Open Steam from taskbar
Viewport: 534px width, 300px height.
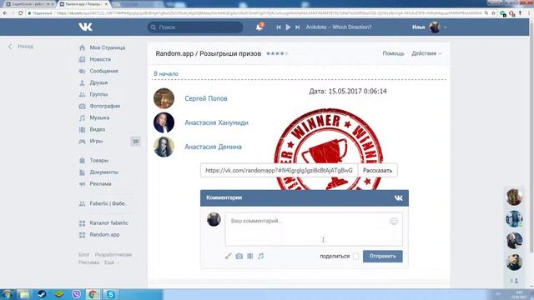pyautogui.click(x=42, y=294)
